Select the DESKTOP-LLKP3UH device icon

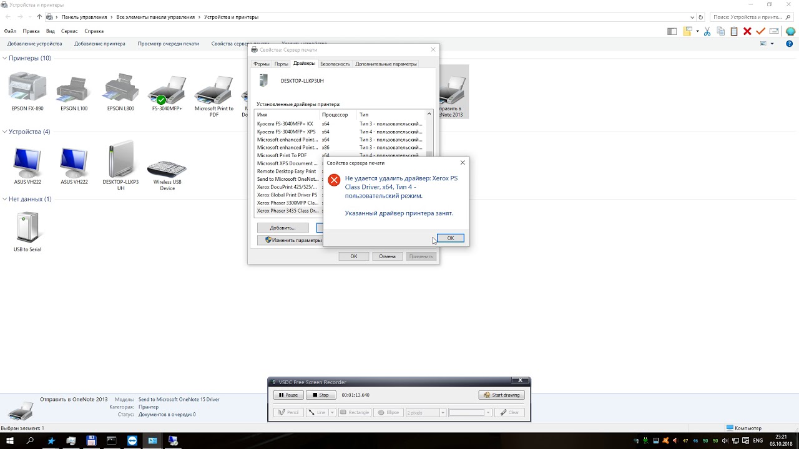pos(121,160)
